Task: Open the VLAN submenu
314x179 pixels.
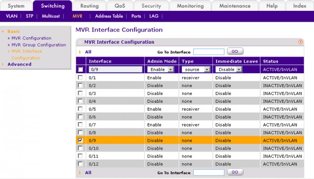Action: point(12,16)
